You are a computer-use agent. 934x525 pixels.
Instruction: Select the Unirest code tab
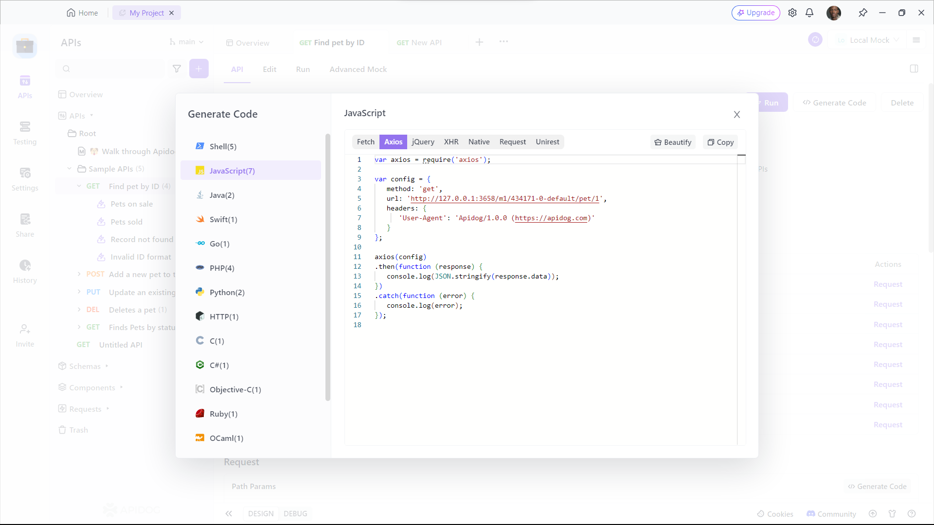point(547,142)
